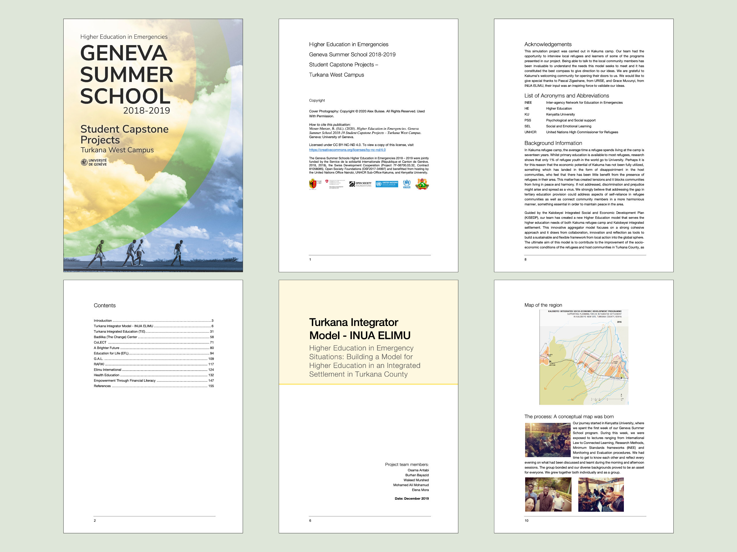Jump to Badilika (The Change) Center entry

115,337
